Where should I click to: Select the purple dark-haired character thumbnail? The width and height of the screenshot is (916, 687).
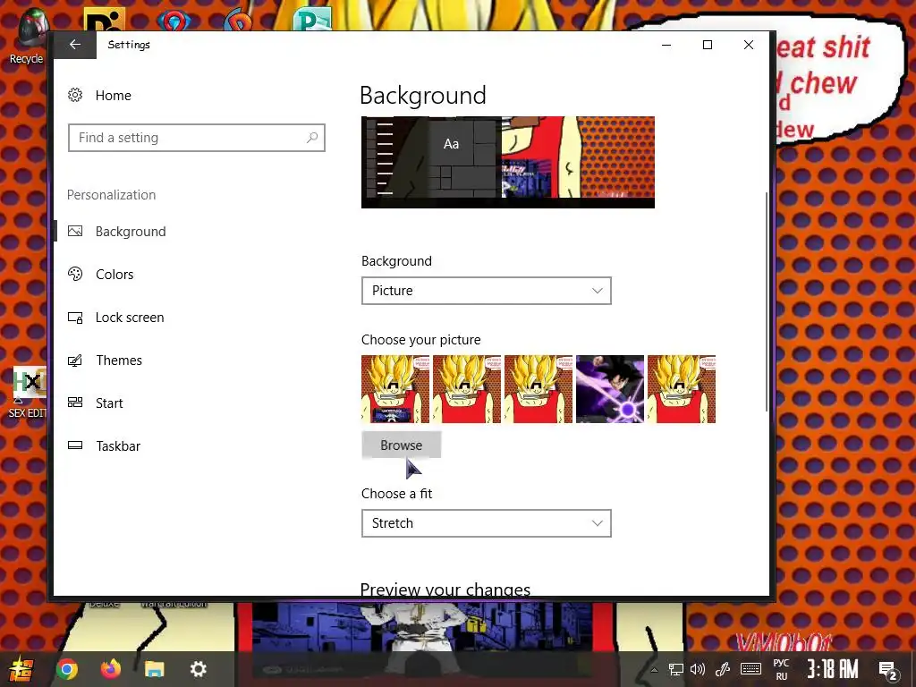pyautogui.click(x=610, y=389)
